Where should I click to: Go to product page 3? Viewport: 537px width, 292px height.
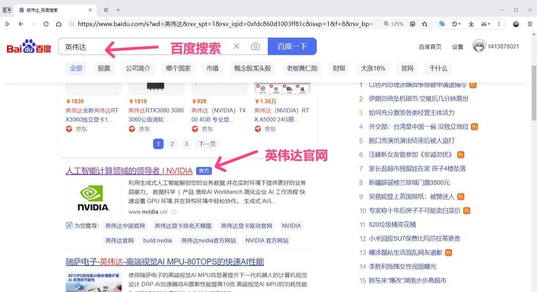pyautogui.click(x=186, y=144)
